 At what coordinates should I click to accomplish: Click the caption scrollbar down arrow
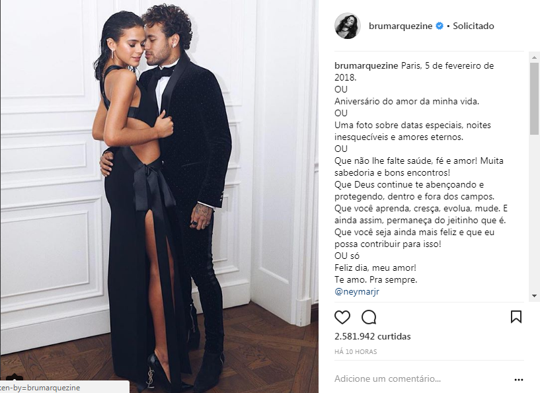534,296
